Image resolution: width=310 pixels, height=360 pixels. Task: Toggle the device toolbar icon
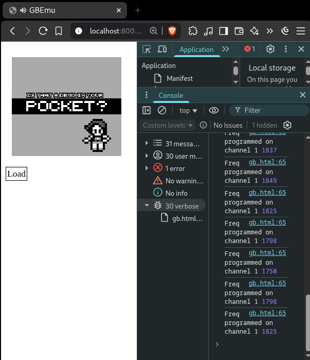[162, 49]
